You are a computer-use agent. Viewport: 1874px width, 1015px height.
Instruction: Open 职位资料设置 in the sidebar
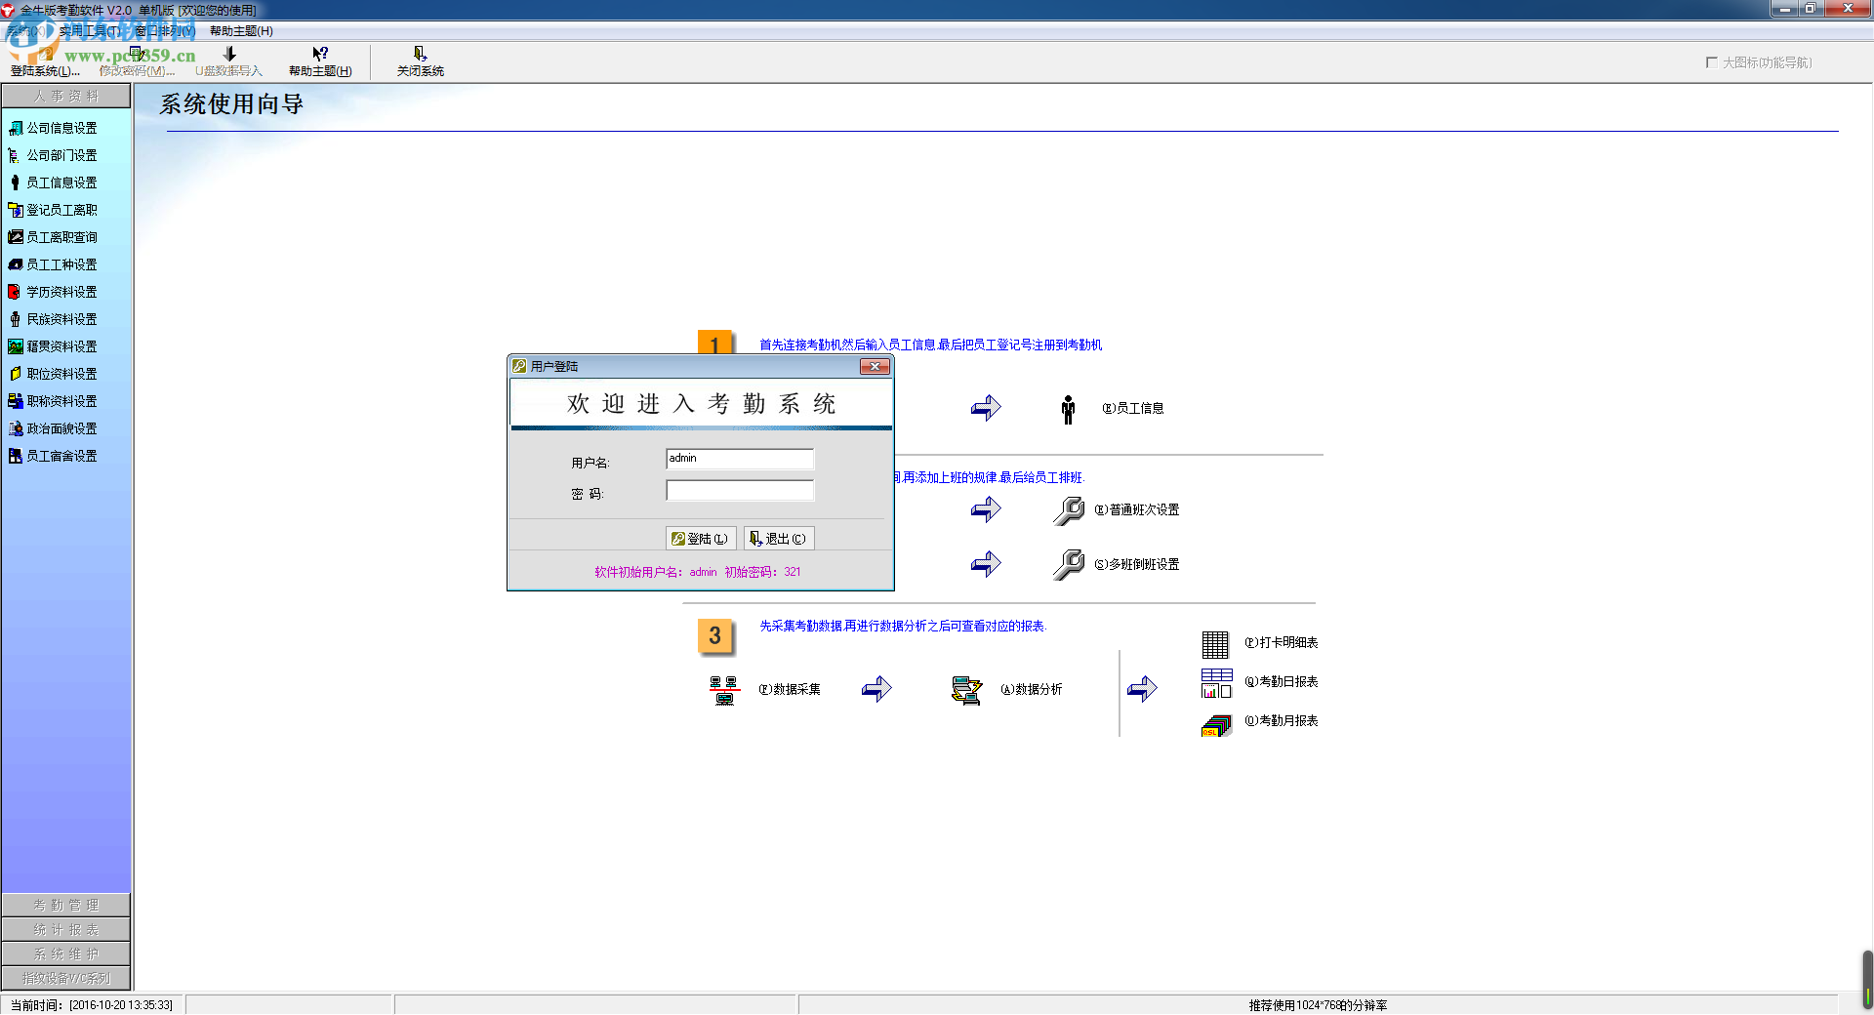[x=54, y=374]
